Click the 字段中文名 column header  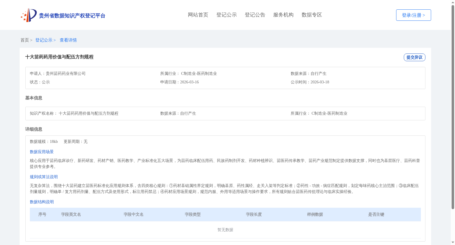click(134, 215)
